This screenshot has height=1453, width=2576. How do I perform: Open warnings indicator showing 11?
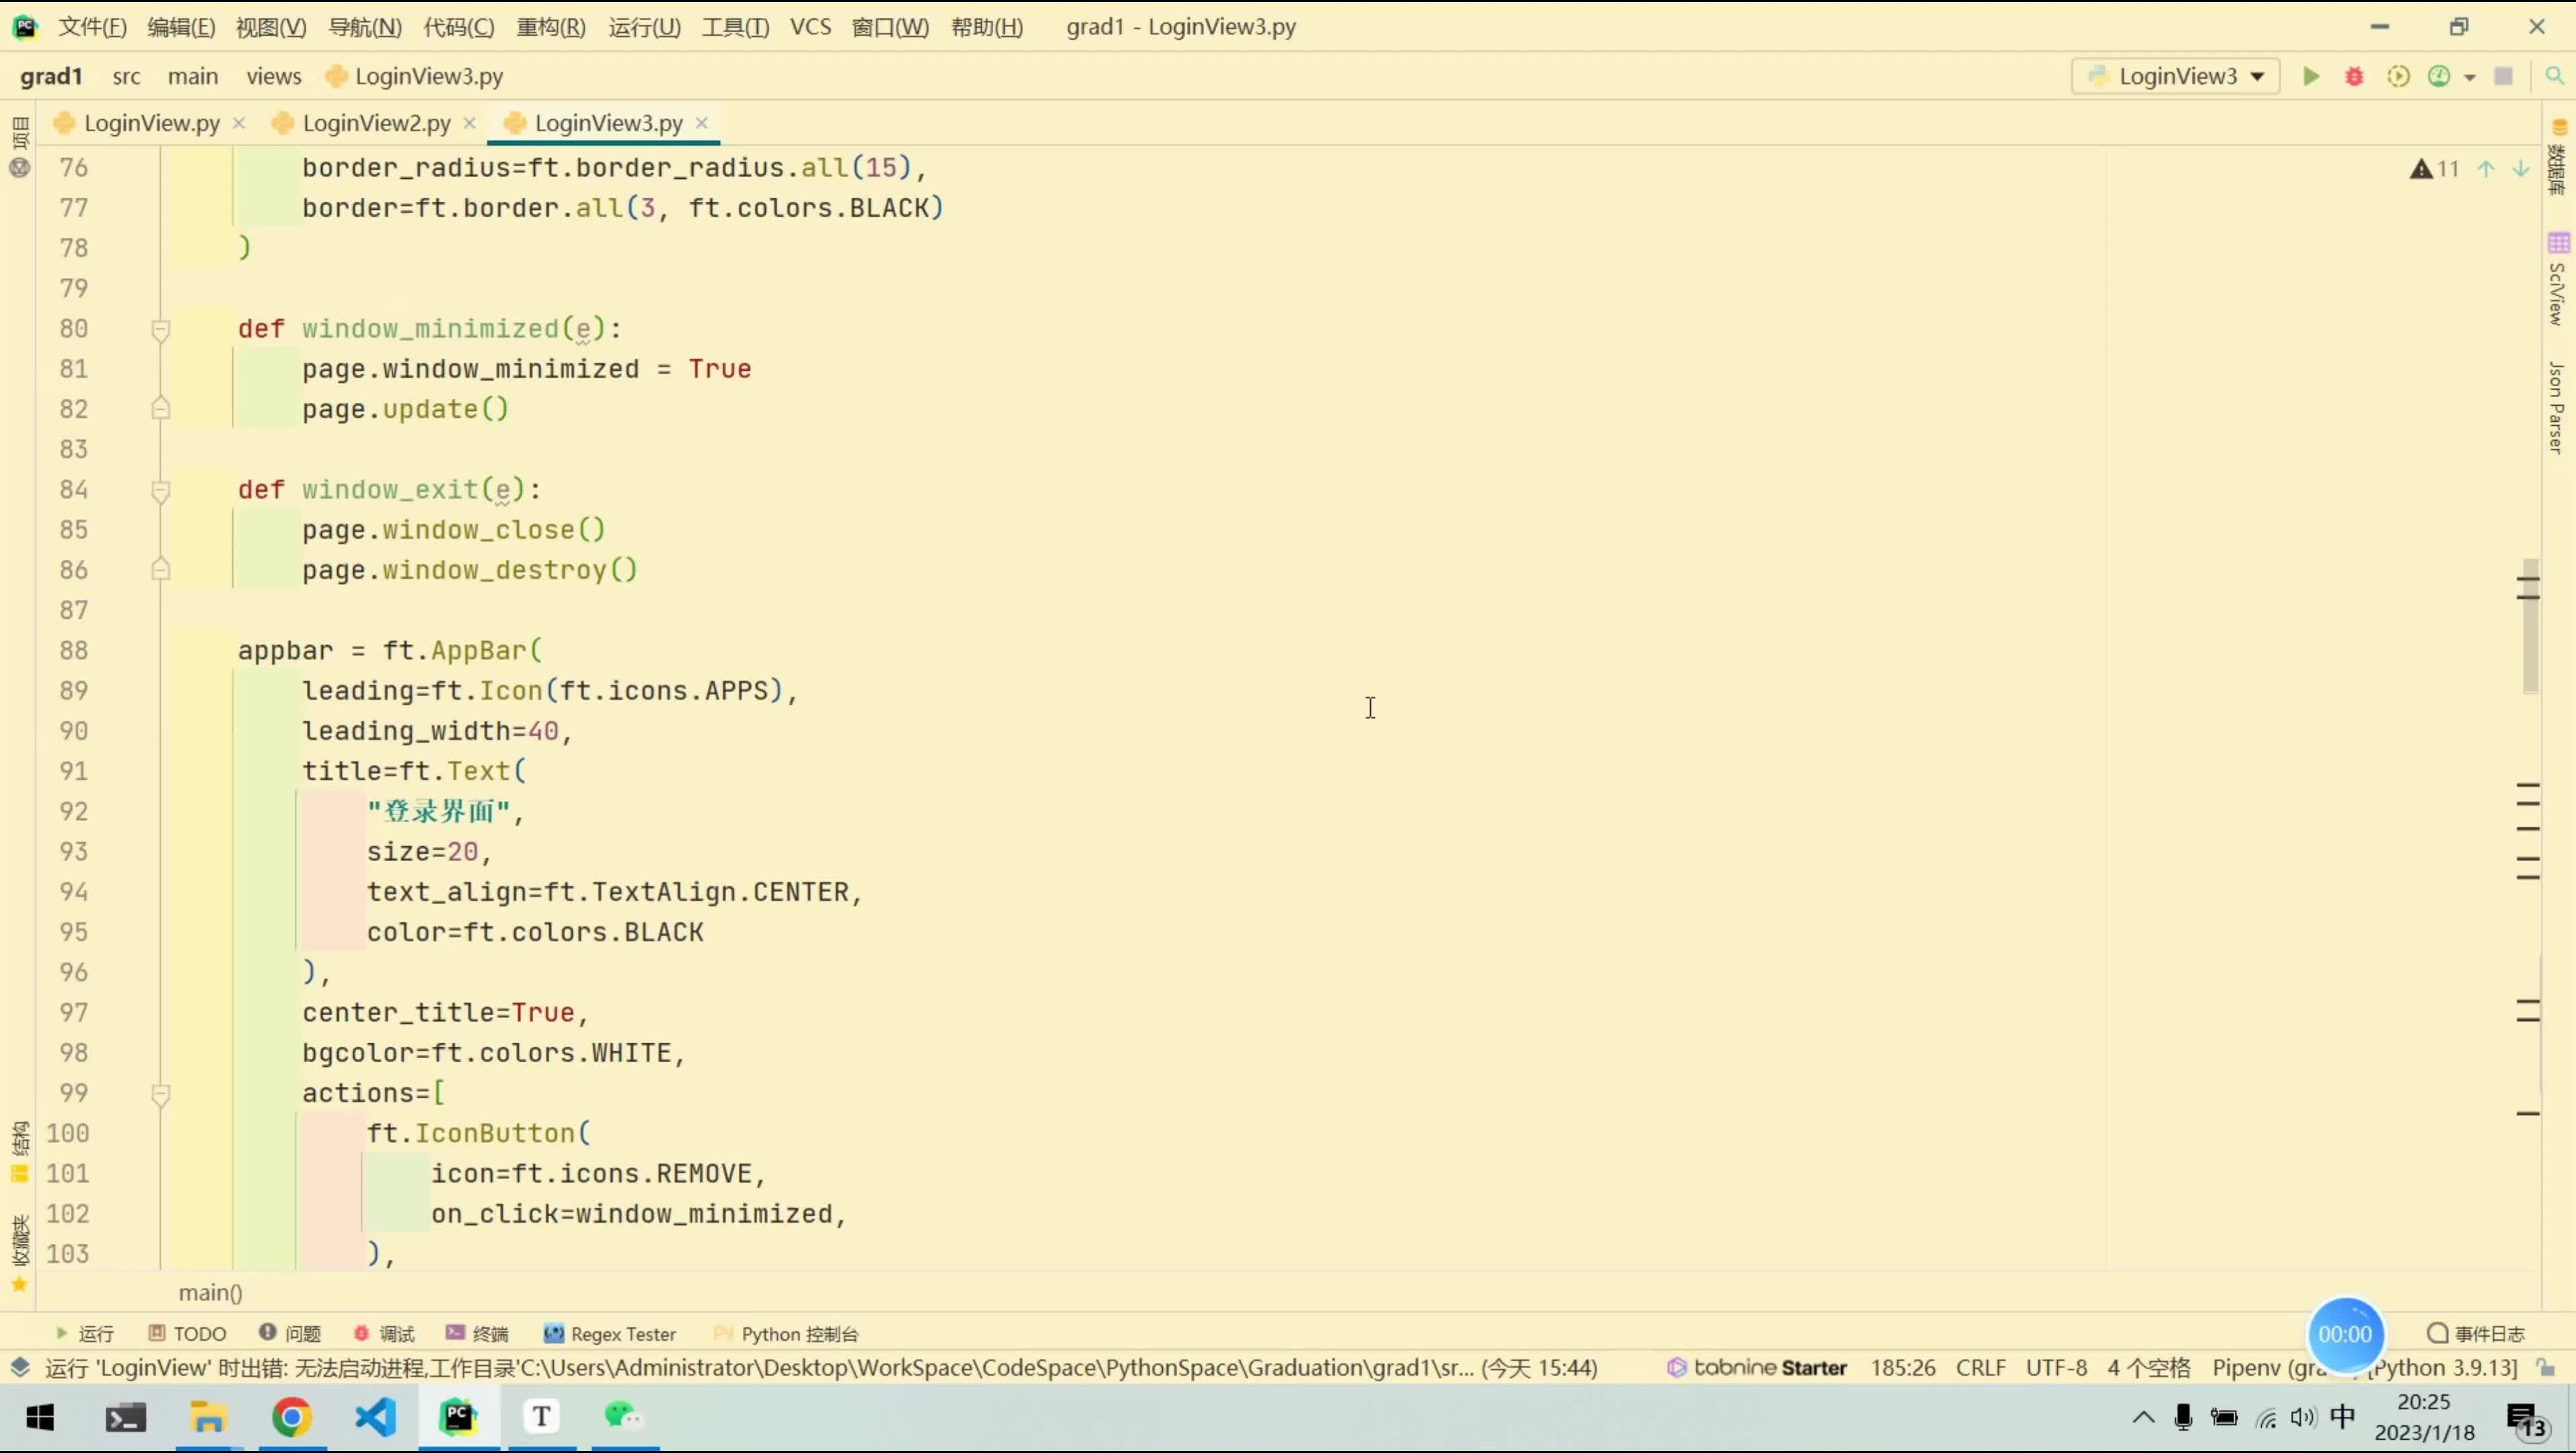(2435, 169)
